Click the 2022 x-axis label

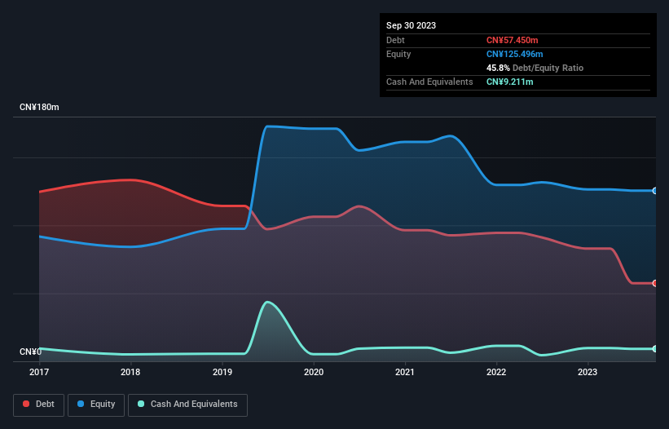[496, 372]
